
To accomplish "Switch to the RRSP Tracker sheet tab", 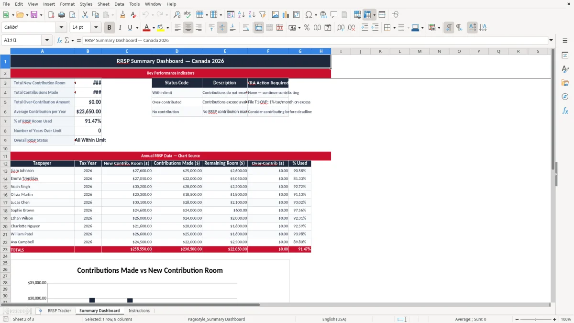I will [59, 311].
